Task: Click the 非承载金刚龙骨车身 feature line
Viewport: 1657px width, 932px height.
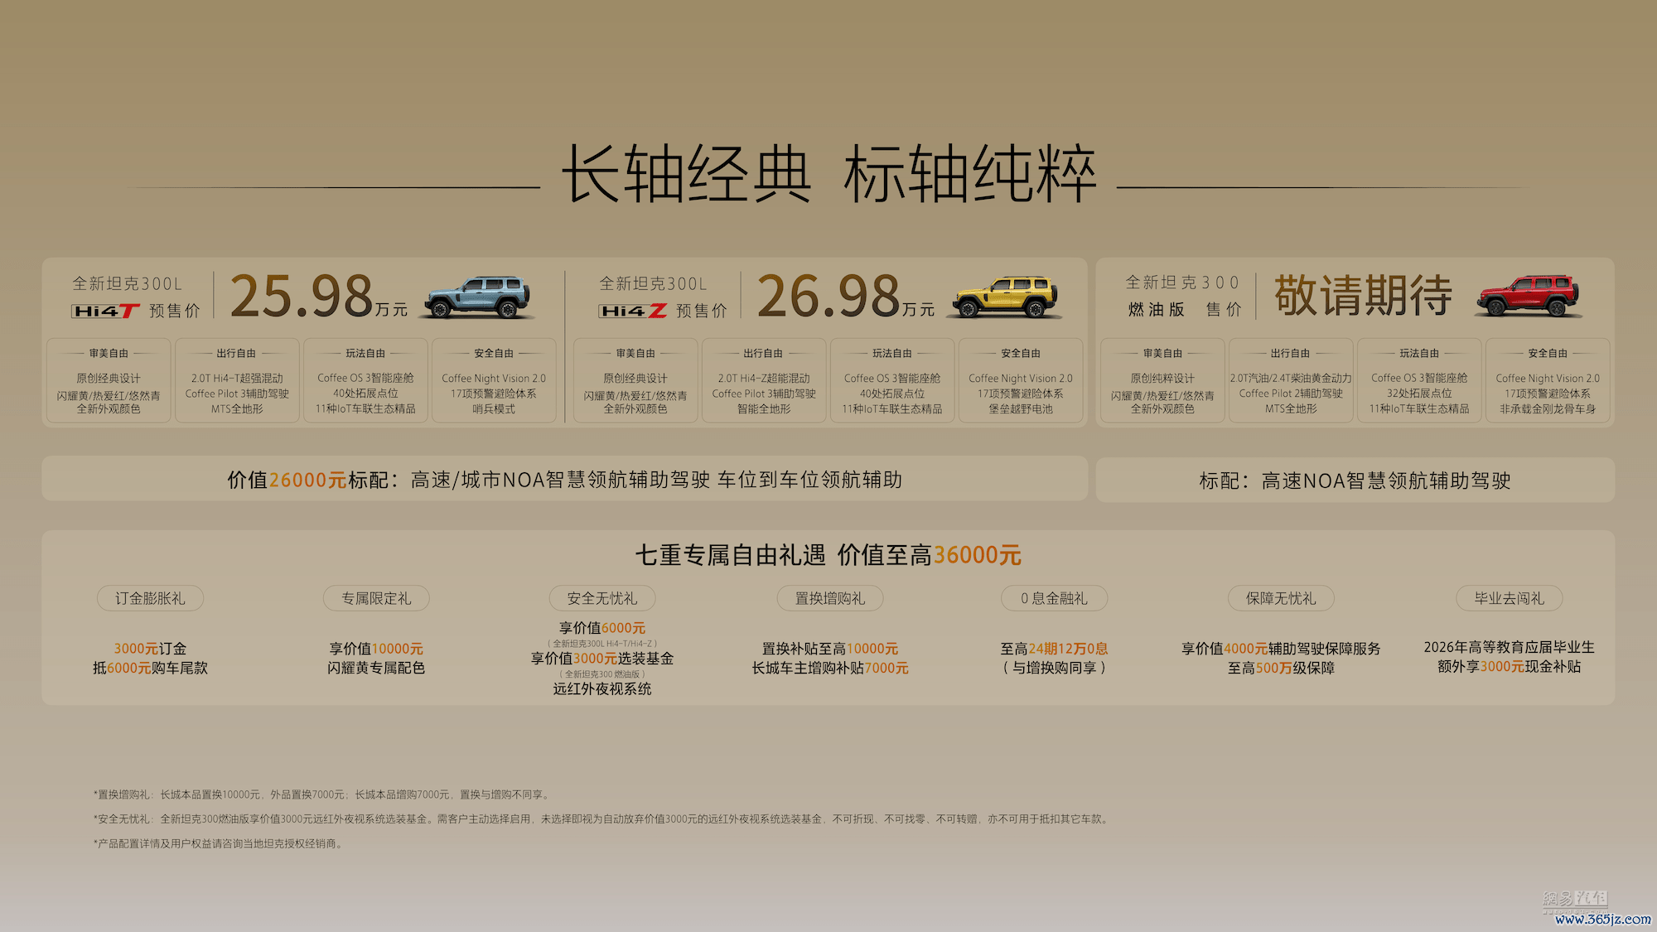Action: (1548, 409)
